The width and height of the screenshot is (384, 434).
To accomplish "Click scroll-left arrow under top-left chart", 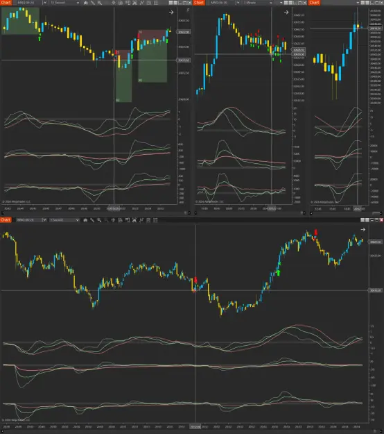I will (x=3, y=213).
